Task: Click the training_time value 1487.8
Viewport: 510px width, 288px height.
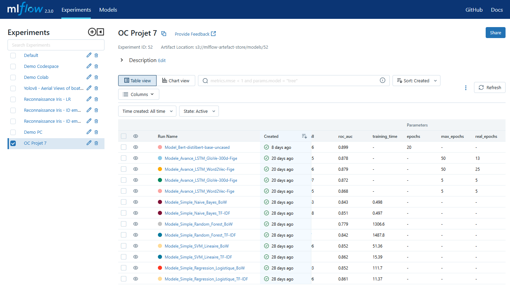Action: [x=378, y=235]
